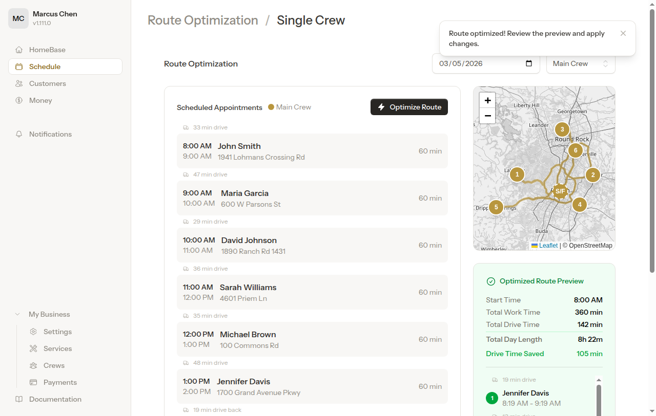The image size is (656, 416).
Task: Click the Settings gear icon
Action: (x=33, y=332)
